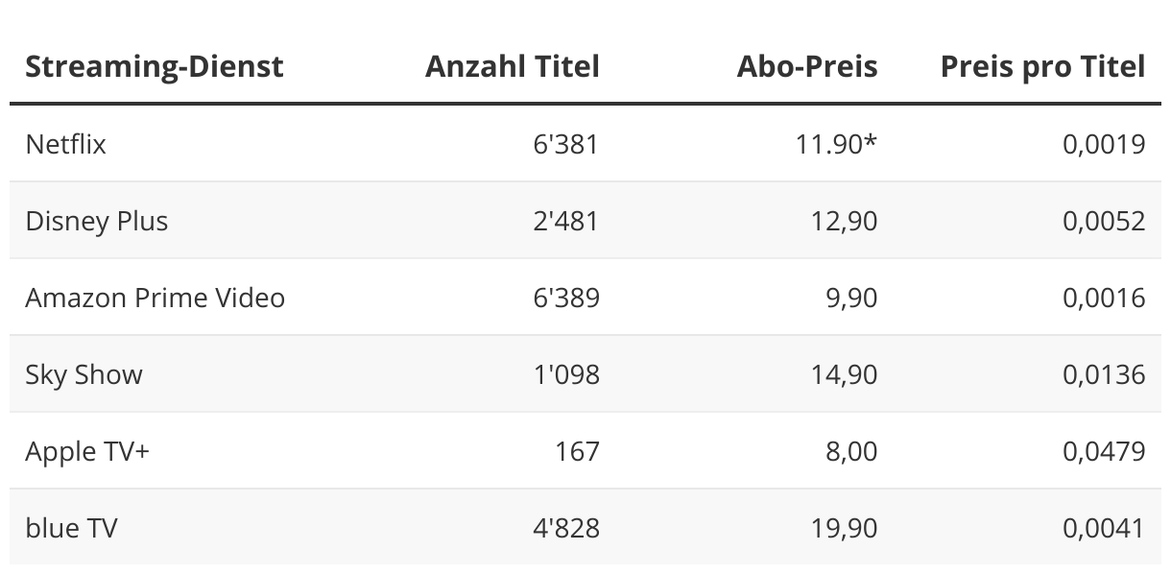
Task: Select the Preis pro Titel header
Action: pos(1043,66)
